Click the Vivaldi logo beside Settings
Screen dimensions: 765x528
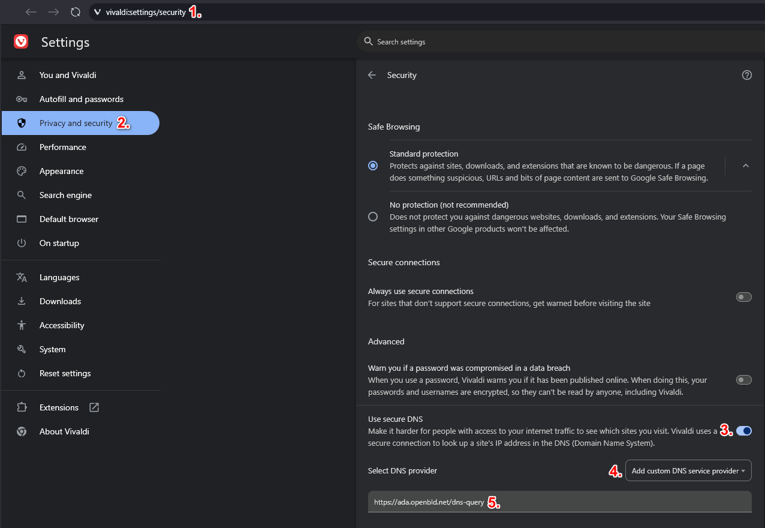click(x=21, y=41)
